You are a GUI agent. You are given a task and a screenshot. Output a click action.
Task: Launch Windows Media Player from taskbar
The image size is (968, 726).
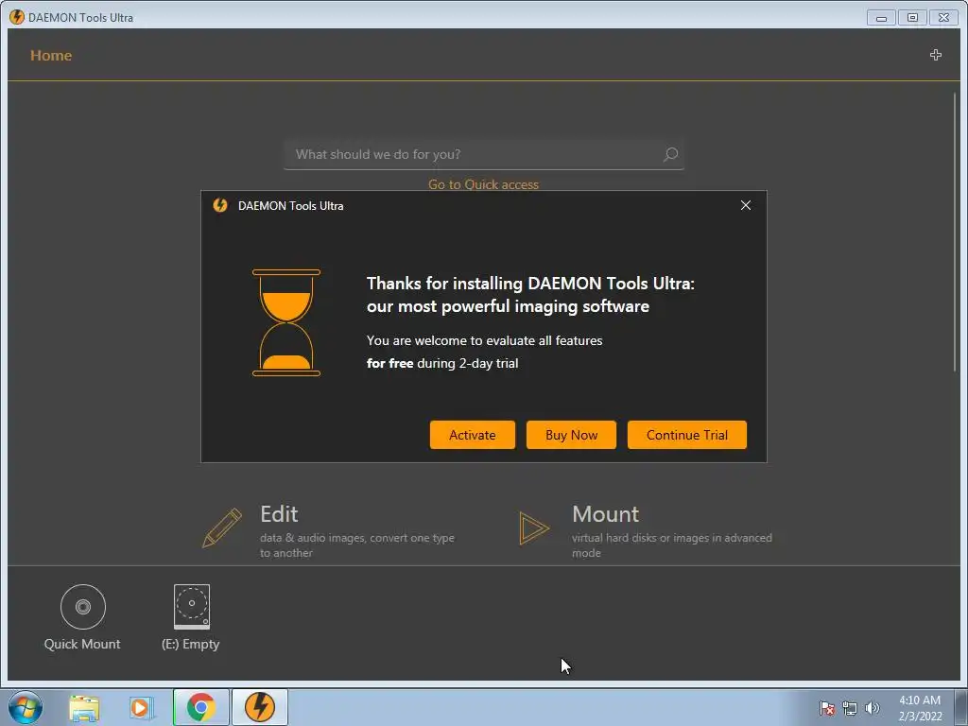click(142, 708)
